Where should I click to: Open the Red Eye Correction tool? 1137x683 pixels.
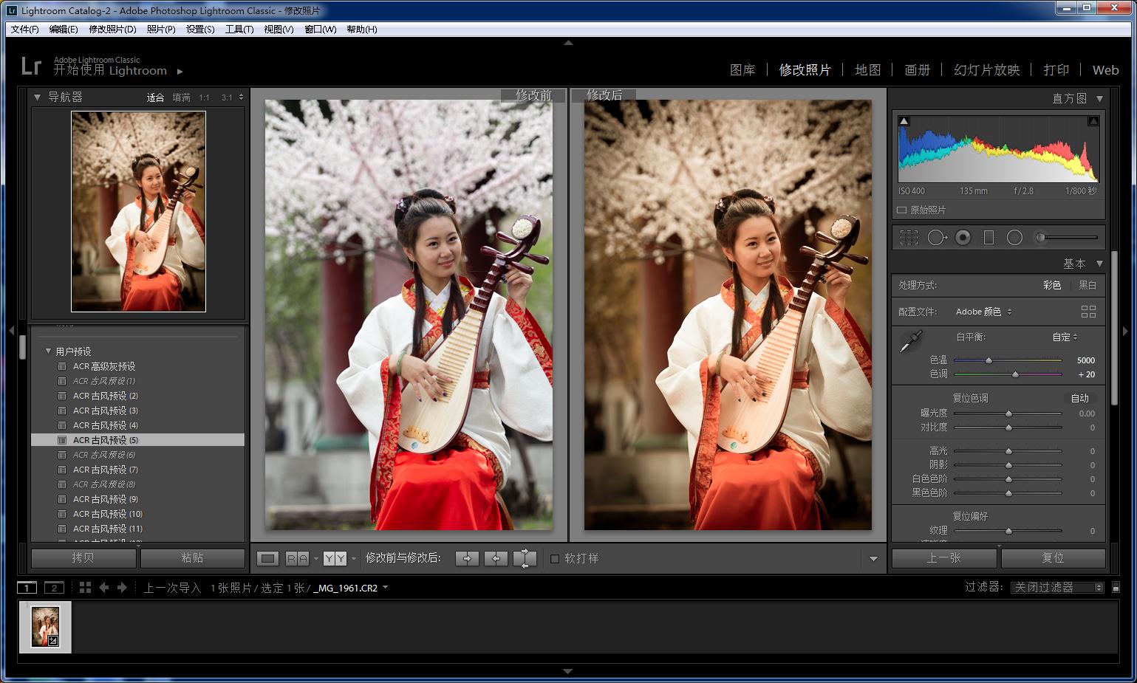pyautogui.click(x=962, y=237)
